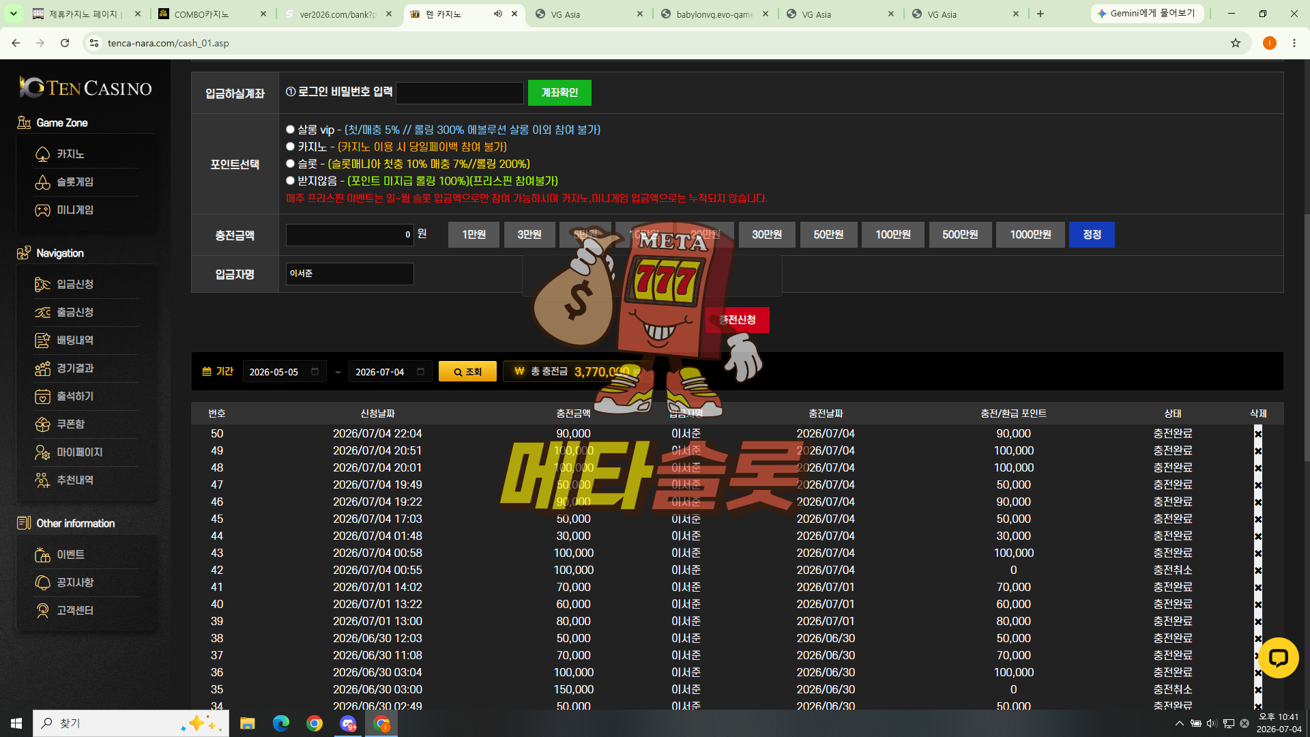Add 1000만원 to charge amount
Image resolution: width=1310 pixels, height=737 pixels.
click(1030, 235)
